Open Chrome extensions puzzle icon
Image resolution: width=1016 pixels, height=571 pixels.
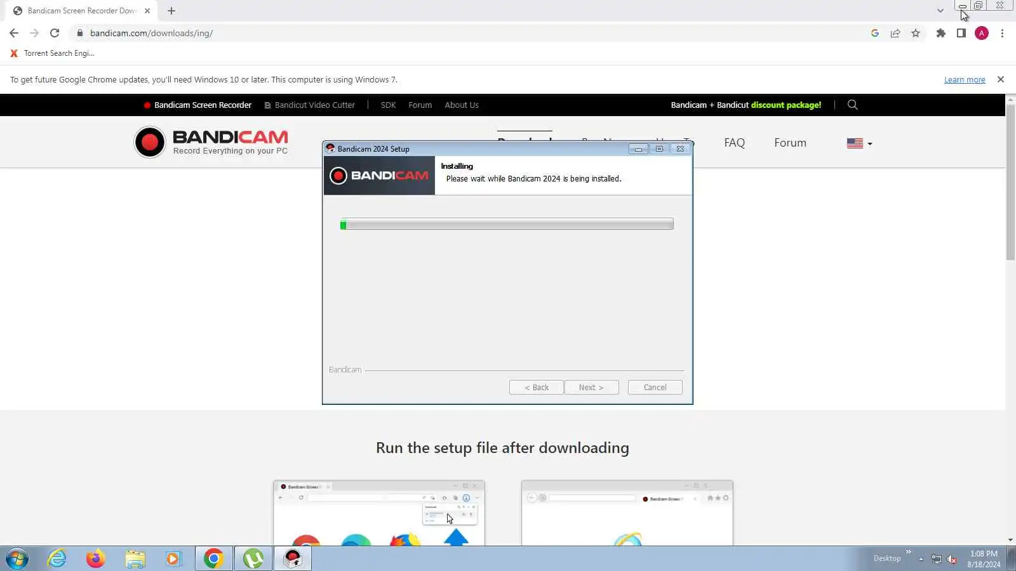[941, 33]
